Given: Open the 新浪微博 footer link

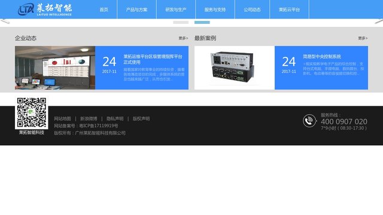Looking at the screenshot, I should pyautogui.click(x=89, y=119).
